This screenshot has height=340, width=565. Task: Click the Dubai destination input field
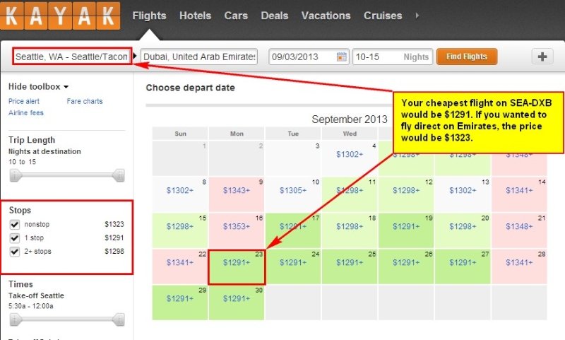[199, 57]
